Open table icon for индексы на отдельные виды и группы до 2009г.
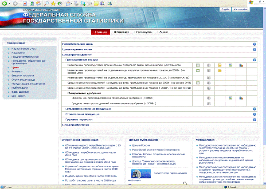 198,70
